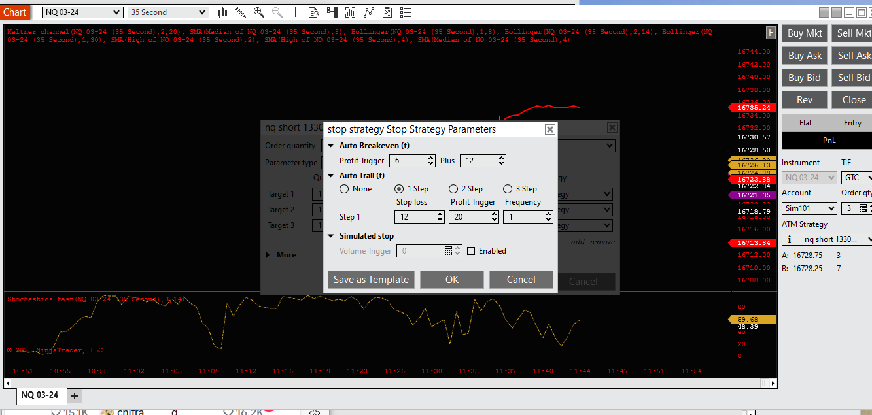Image resolution: width=872 pixels, height=415 pixels.
Task: Open the Volume Trigger calculator icon
Action: click(449, 251)
